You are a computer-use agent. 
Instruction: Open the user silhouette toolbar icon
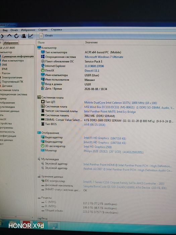(x=23, y=36)
